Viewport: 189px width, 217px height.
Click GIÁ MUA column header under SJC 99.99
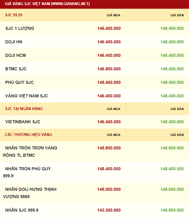[114, 15]
